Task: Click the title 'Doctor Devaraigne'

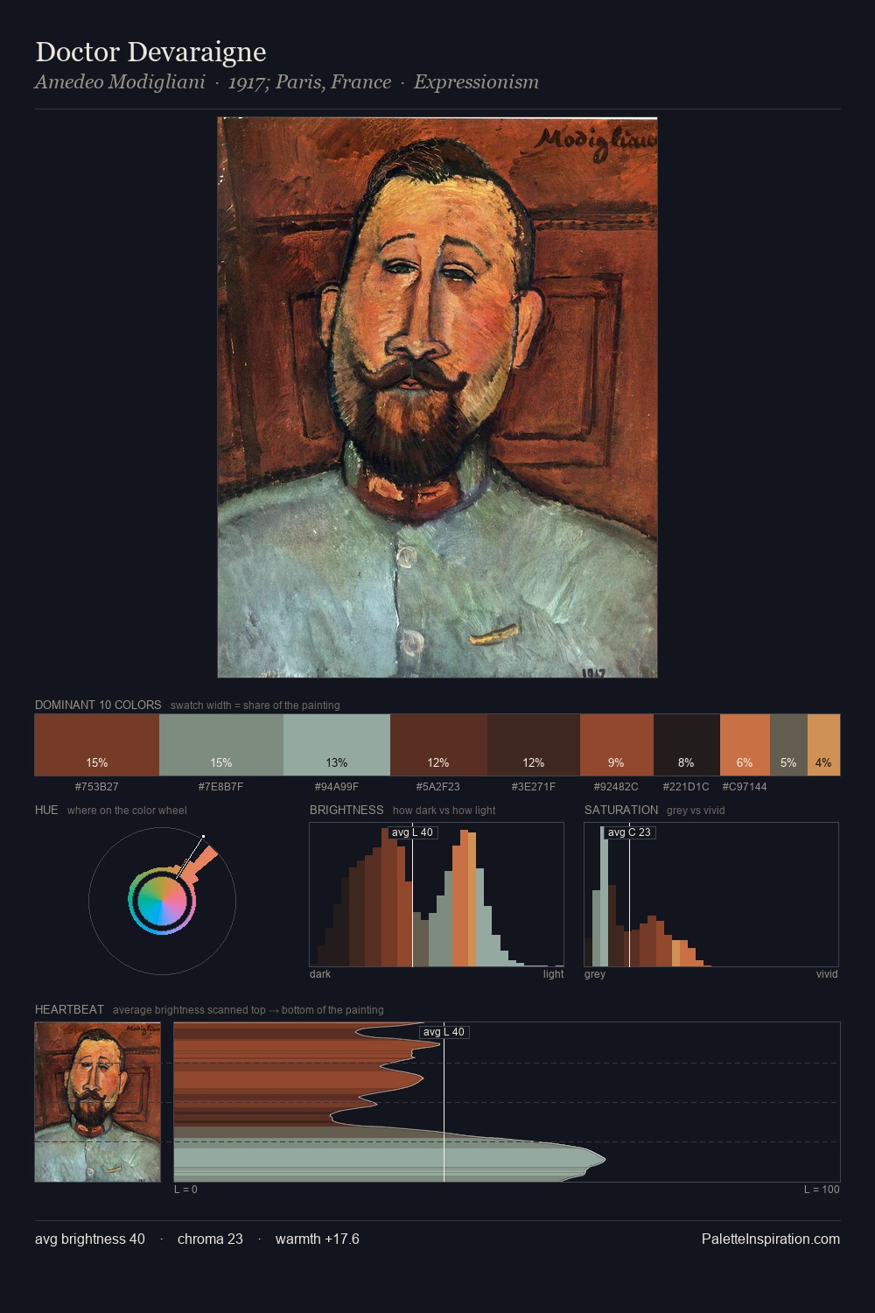Action: tap(150, 52)
